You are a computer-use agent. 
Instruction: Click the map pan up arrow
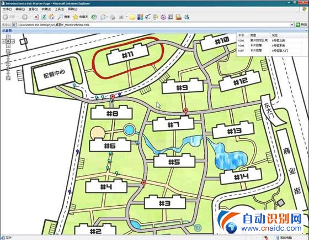pyautogui.click(x=8, y=36)
